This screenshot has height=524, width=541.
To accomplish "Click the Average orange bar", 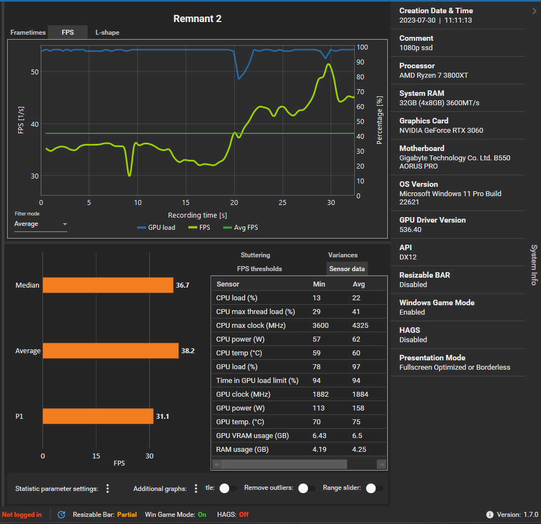I will click(111, 351).
